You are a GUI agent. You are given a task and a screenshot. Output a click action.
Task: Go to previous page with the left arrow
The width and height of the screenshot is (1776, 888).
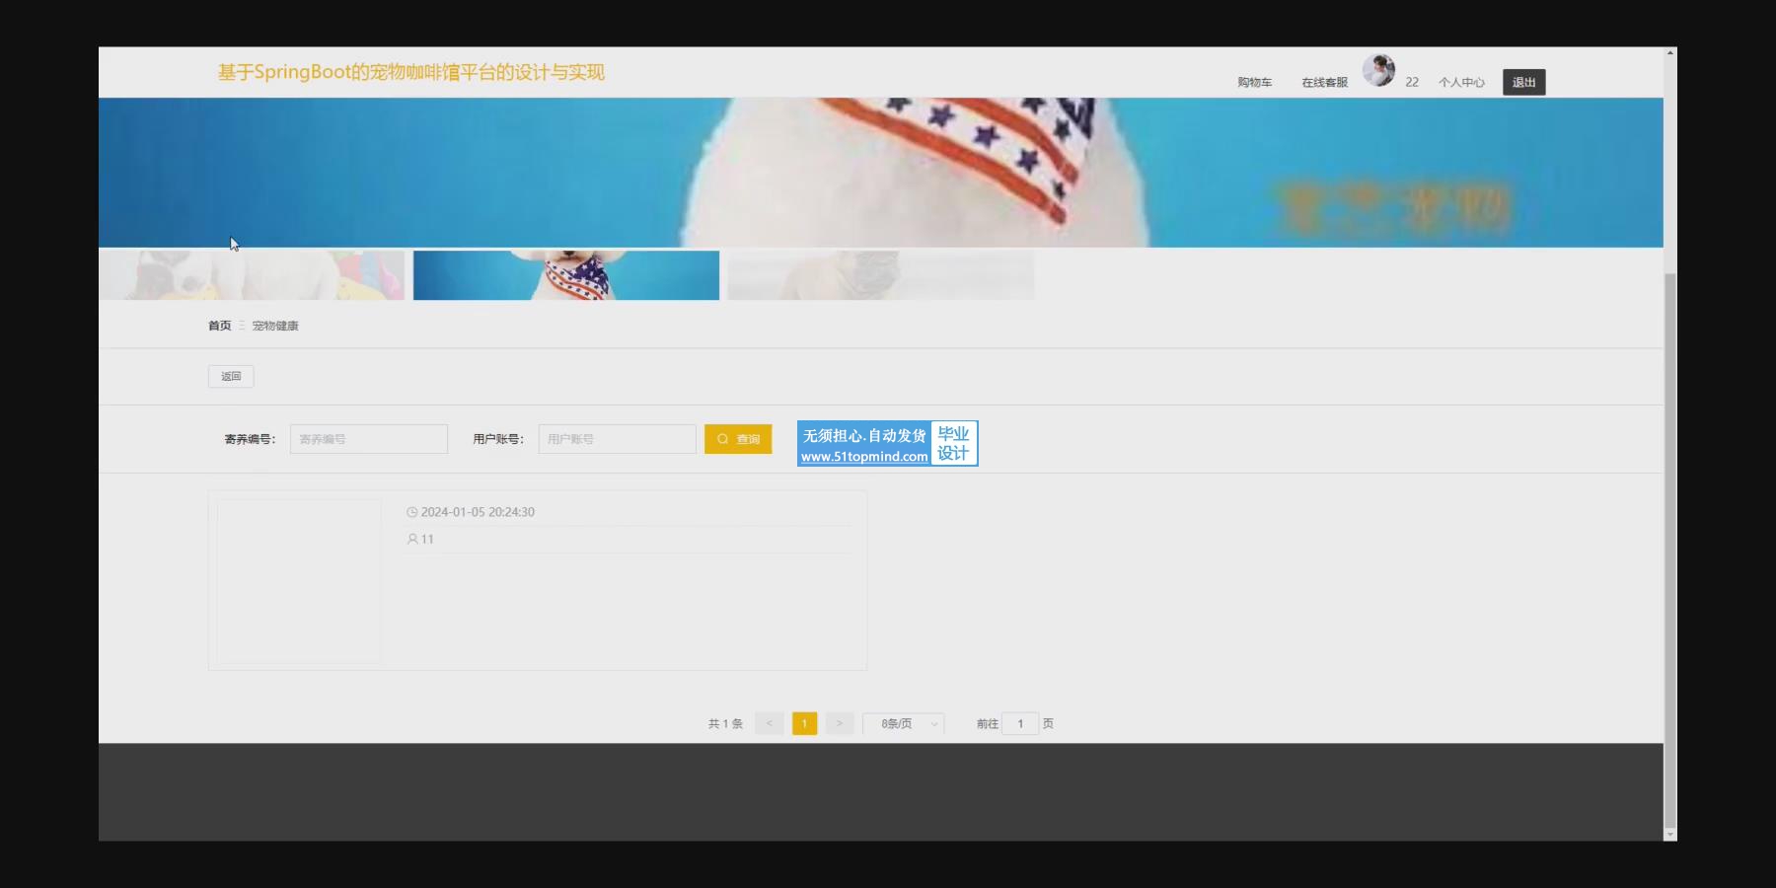770,723
